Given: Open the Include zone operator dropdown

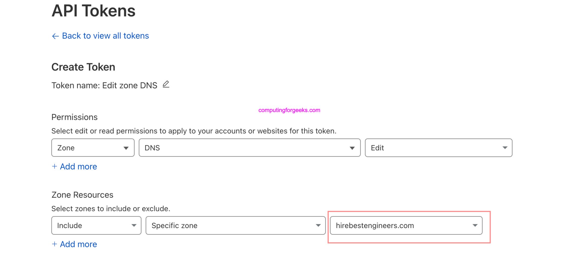Looking at the screenshot, I should [x=96, y=225].
